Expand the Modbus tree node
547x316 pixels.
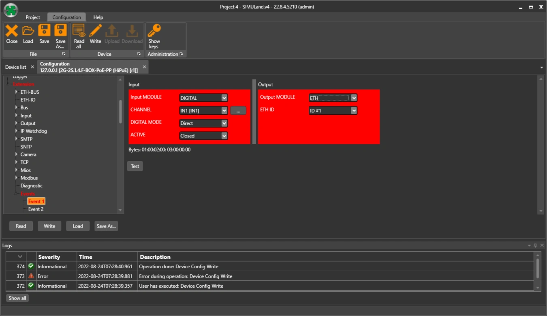pyautogui.click(x=17, y=178)
